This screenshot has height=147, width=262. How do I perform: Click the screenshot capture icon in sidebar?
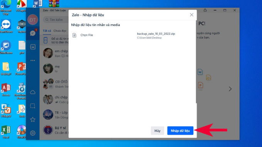pos(33,106)
